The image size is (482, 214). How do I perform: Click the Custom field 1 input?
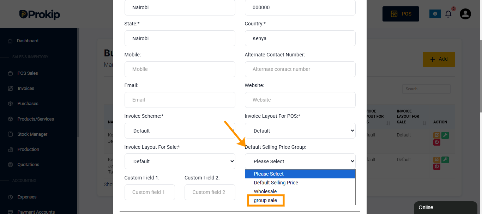150,192
